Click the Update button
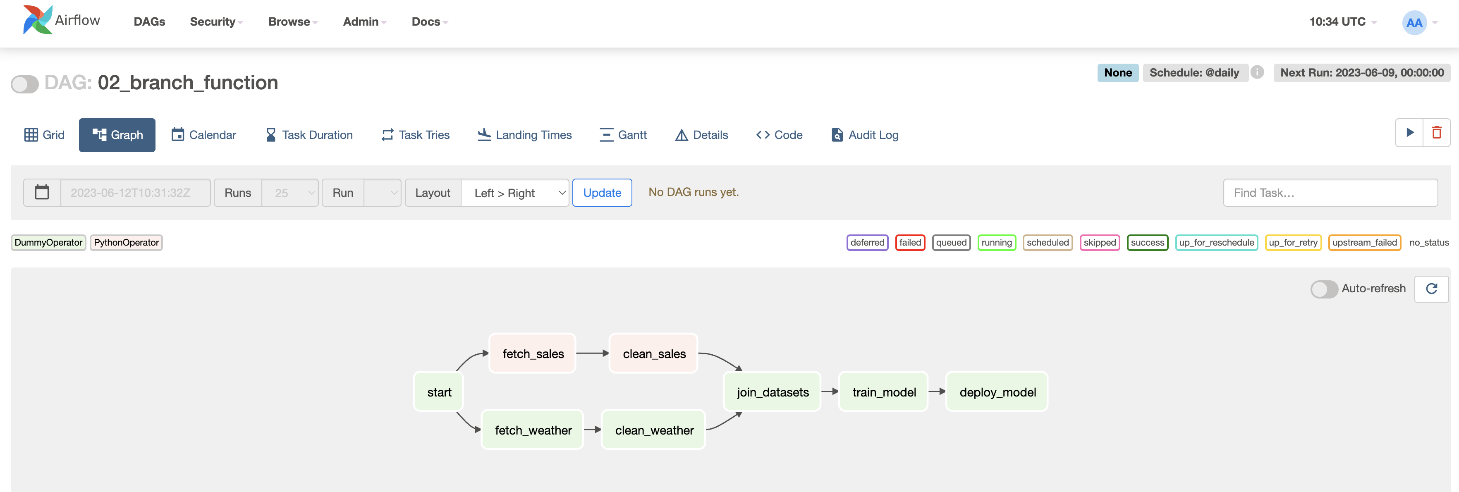 click(x=602, y=193)
